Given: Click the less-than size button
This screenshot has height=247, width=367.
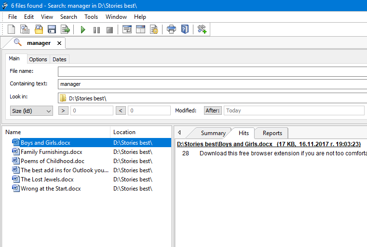Looking at the screenshot, I should tap(121, 110).
